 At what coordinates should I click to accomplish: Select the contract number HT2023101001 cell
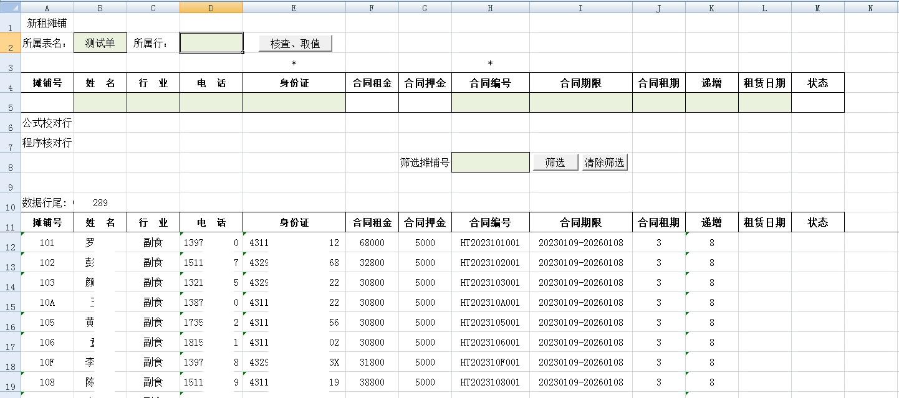(490, 242)
